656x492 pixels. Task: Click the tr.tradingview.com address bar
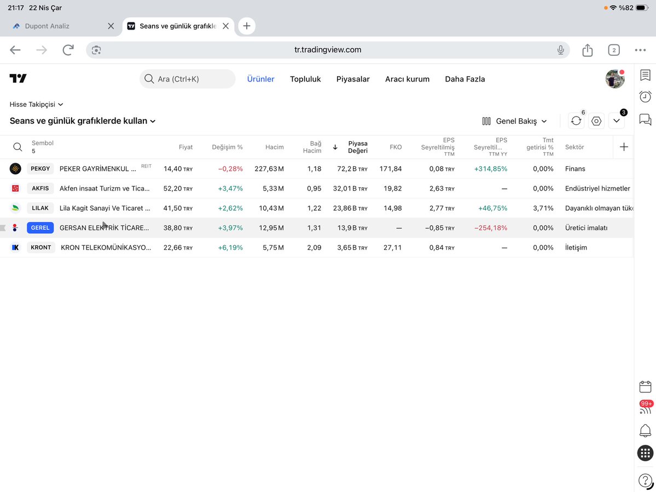[328, 50]
